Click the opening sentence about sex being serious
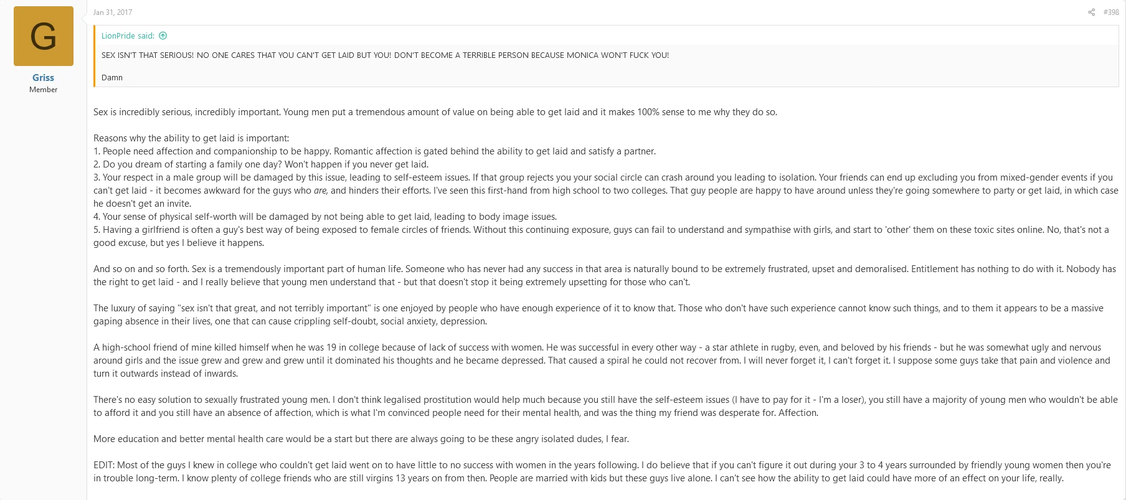This screenshot has height=500, width=1126. (435, 112)
